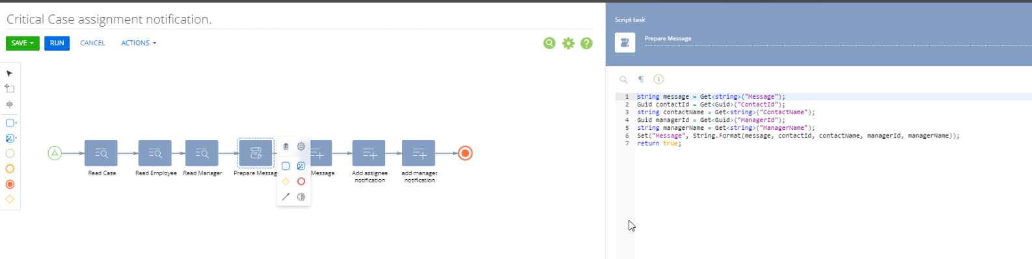Click the CANCEL link
The width and height of the screenshot is (1032, 259).
(x=92, y=43)
